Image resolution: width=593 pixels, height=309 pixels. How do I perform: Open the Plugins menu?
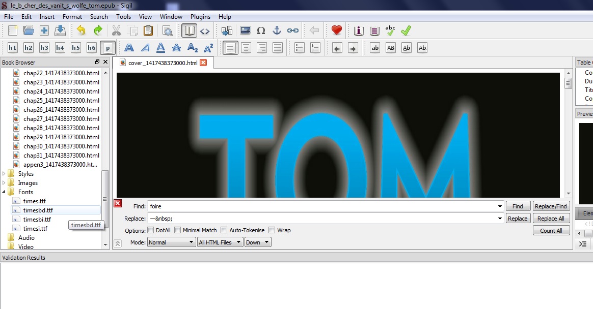[x=200, y=17]
